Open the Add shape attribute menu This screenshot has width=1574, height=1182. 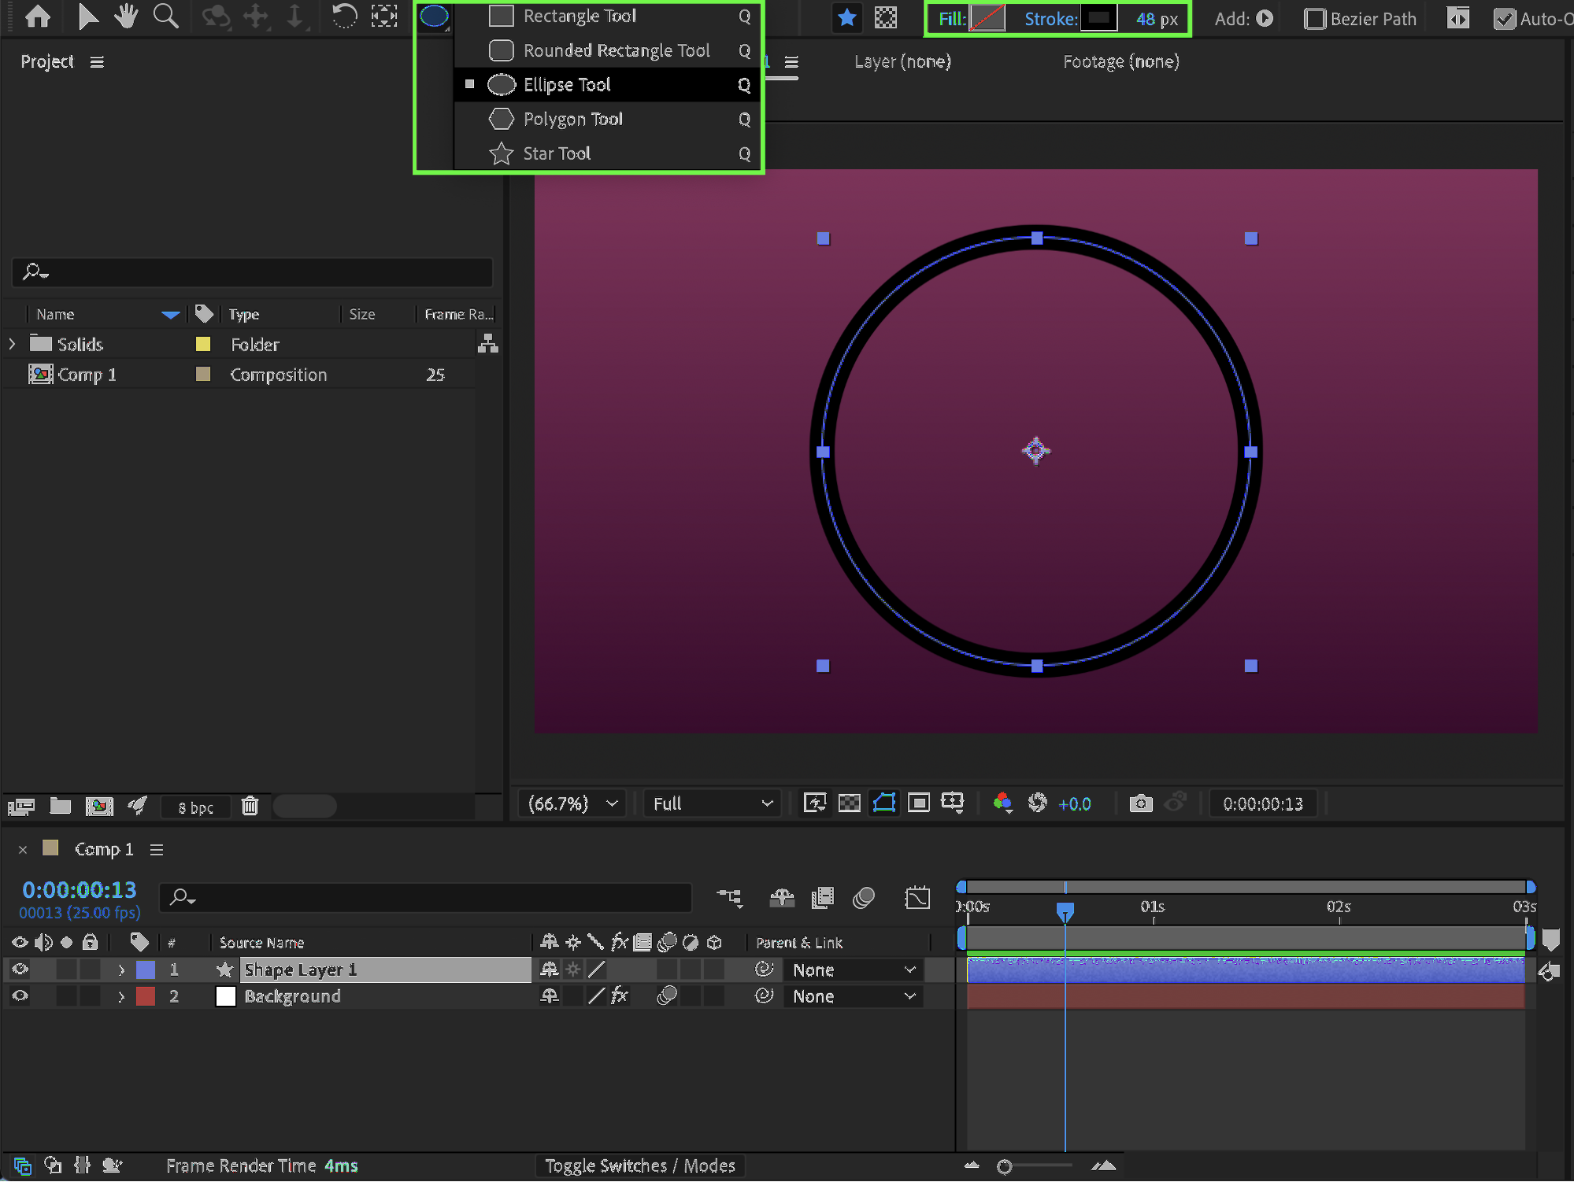point(1265,18)
